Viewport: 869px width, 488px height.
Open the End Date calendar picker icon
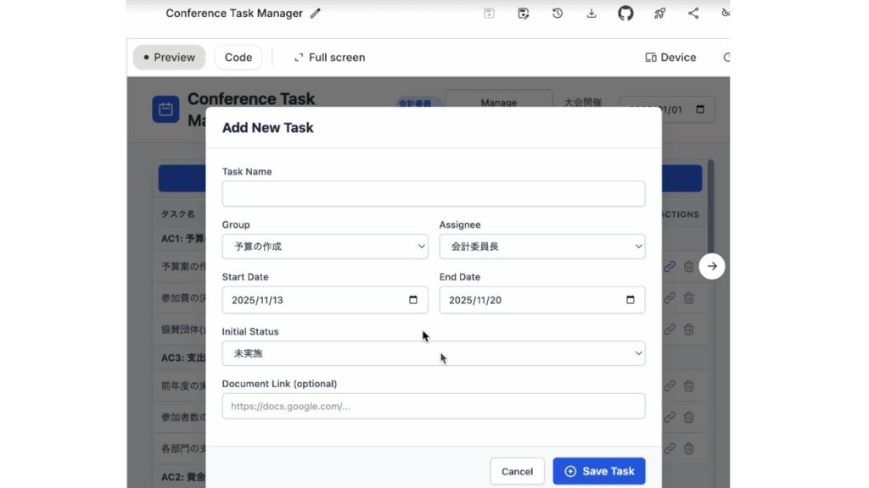[x=631, y=300]
